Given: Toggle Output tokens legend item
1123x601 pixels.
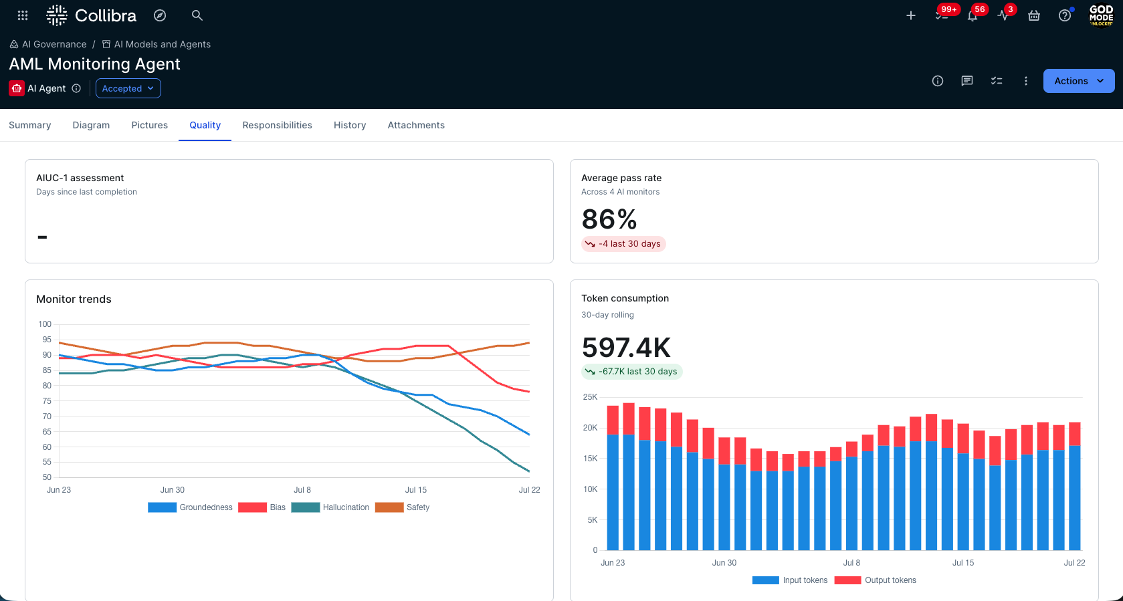Looking at the screenshot, I should 876,580.
